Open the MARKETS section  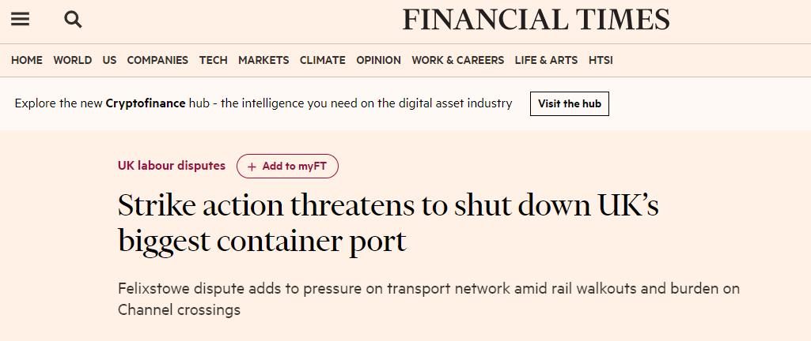(x=263, y=60)
